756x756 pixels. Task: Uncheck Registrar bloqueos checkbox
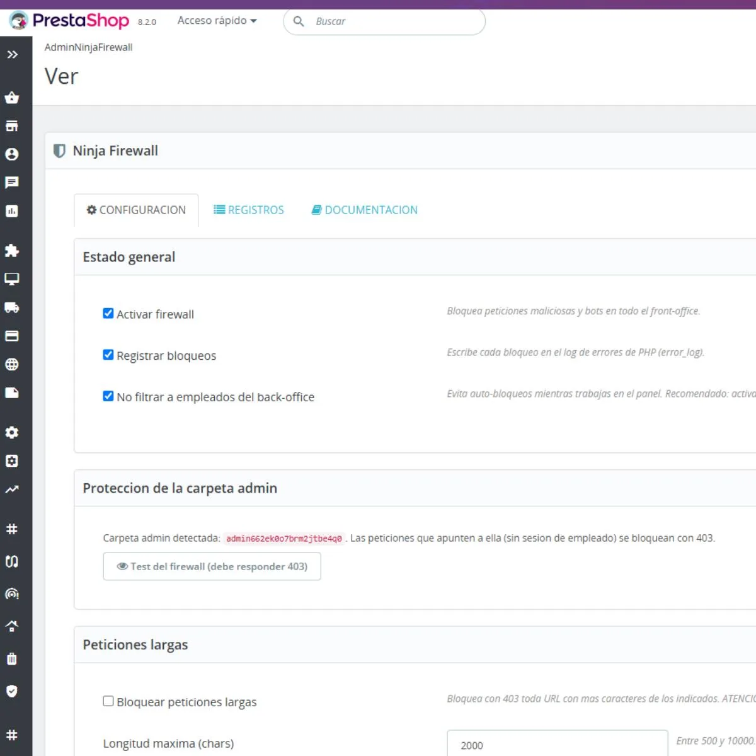coord(108,355)
